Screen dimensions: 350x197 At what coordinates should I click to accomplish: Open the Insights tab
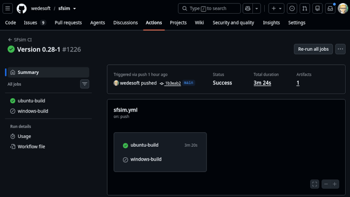271,23
